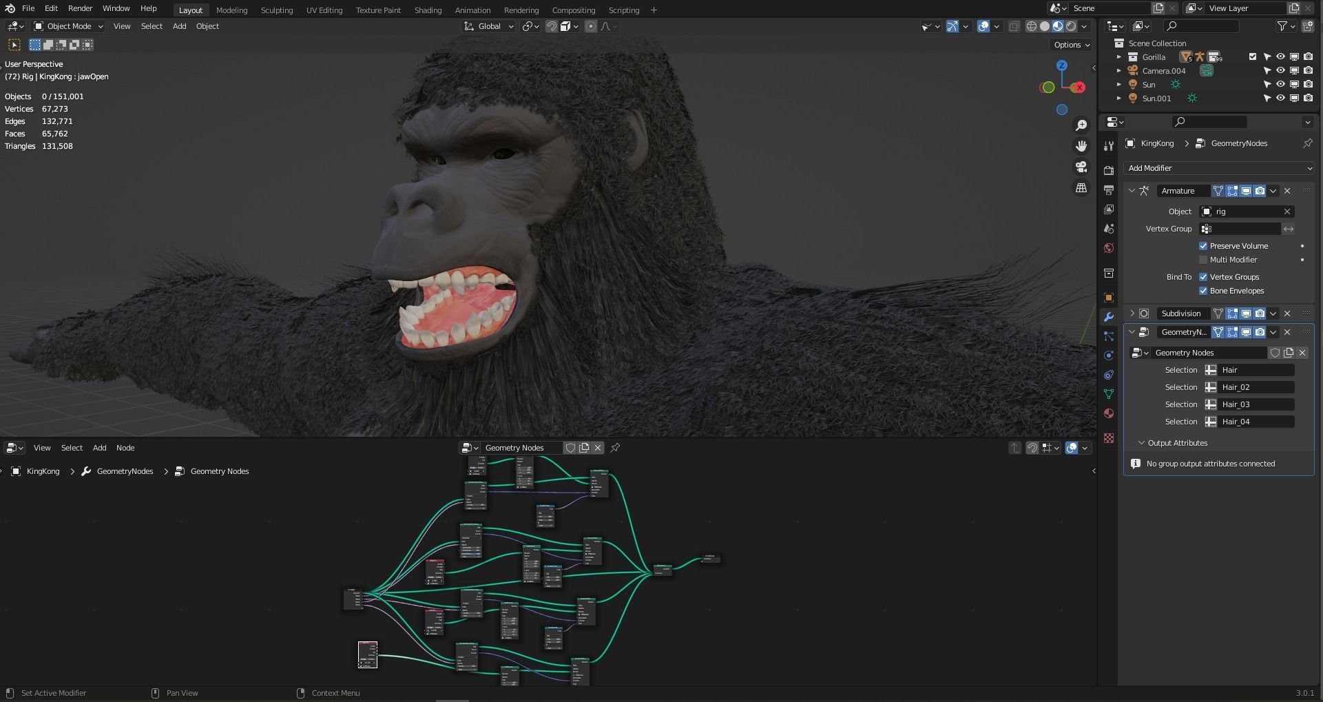The width and height of the screenshot is (1323, 702).
Task: Uncheck Preserve Volume checkbox
Action: [x=1203, y=246]
